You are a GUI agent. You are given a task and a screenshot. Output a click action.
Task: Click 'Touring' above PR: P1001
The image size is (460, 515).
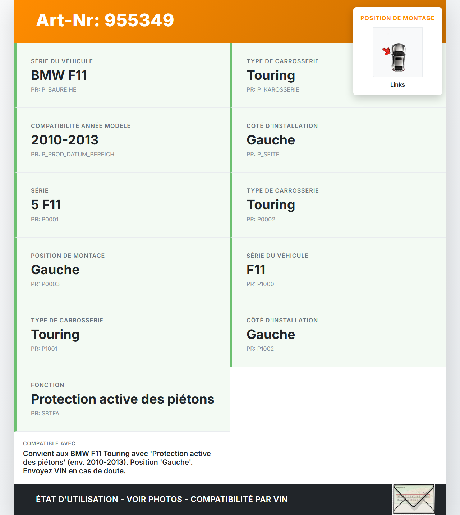tap(55, 335)
